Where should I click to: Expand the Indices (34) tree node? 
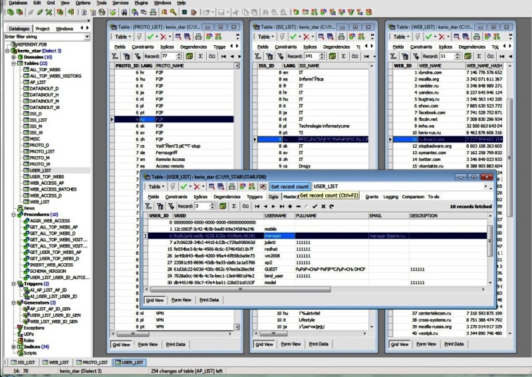coord(14,346)
